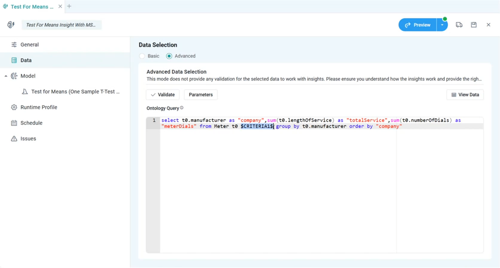
Task: Select the General settings section
Action: tap(29, 45)
